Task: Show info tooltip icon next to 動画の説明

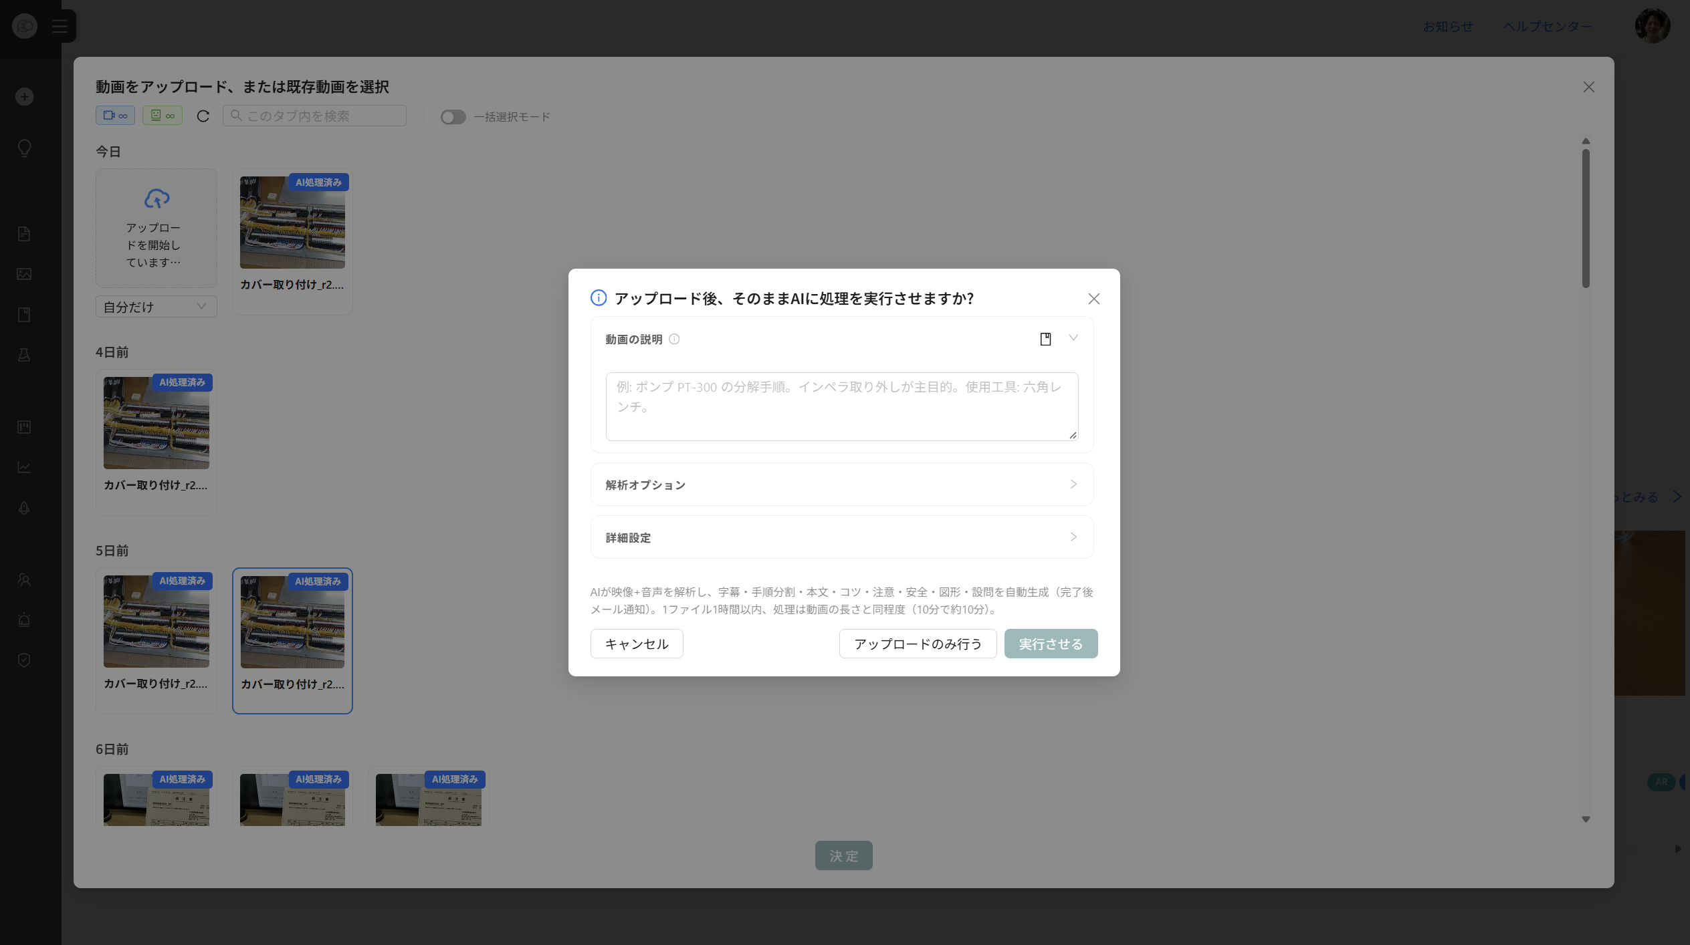Action: pyautogui.click(x=674, y=339)
